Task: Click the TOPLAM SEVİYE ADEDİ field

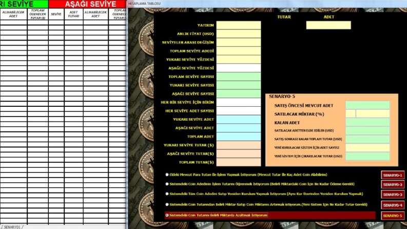Action: click(239, 51)
